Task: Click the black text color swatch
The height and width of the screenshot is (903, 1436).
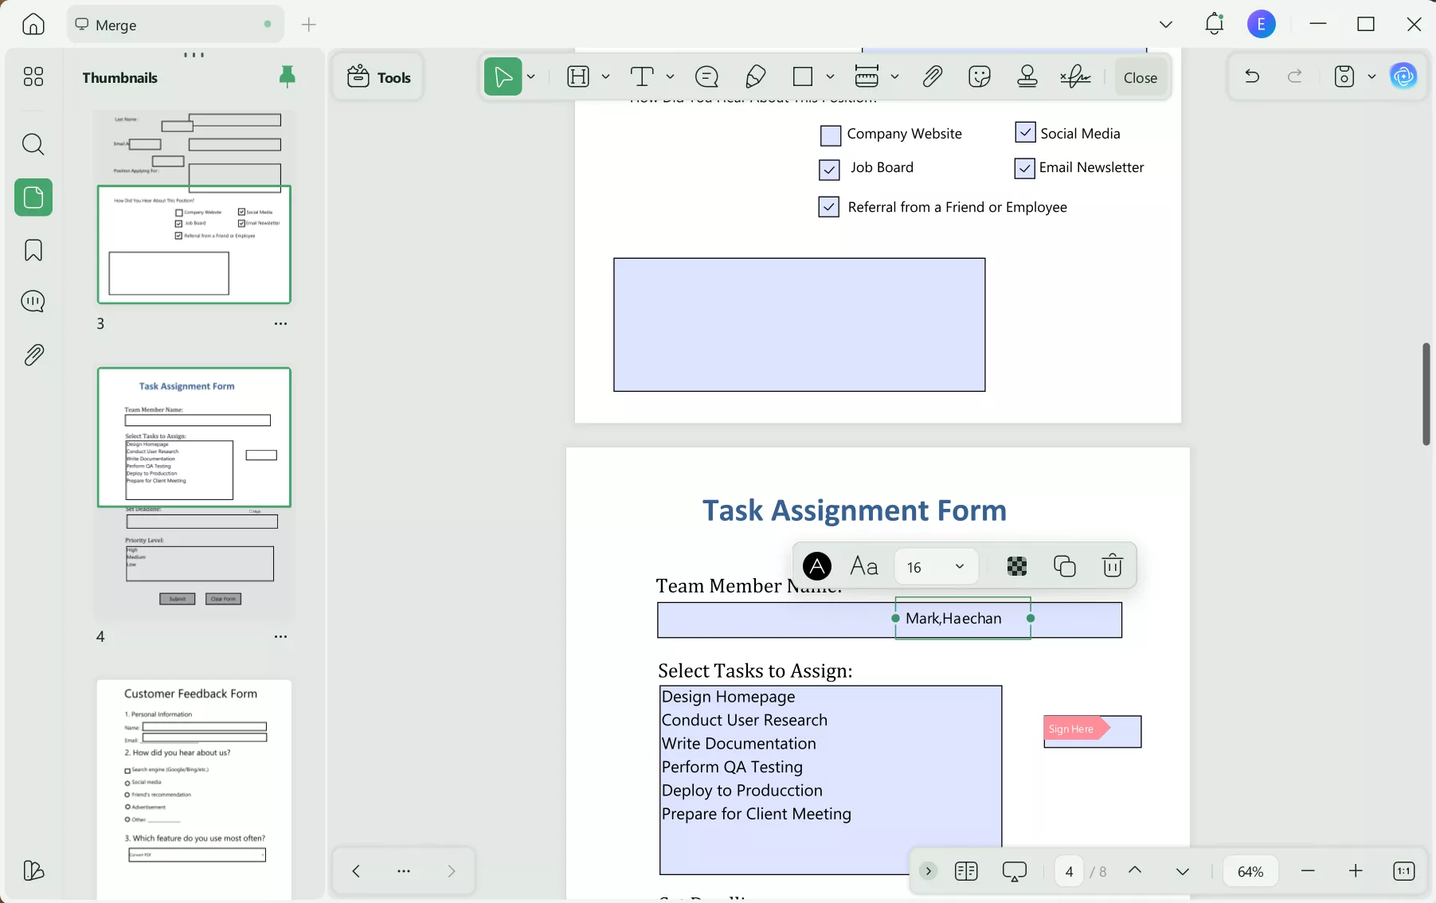Action: tap(816, 565)
